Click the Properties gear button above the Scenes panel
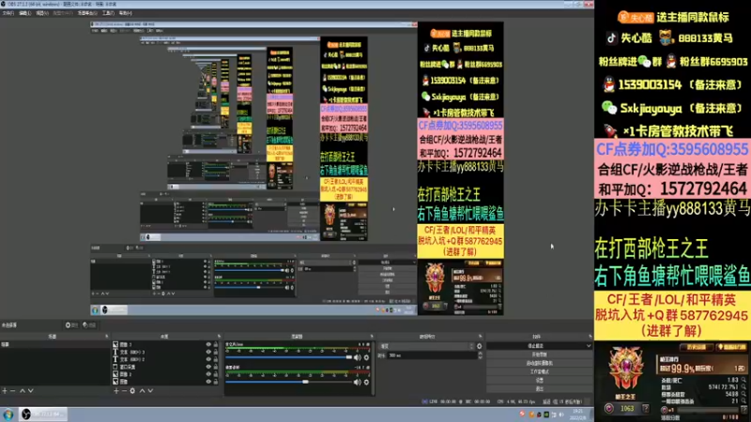 tap(72, 325)
